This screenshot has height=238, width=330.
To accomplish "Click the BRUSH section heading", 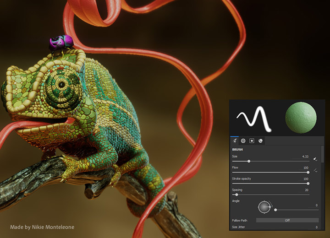I will coord(237,150).
